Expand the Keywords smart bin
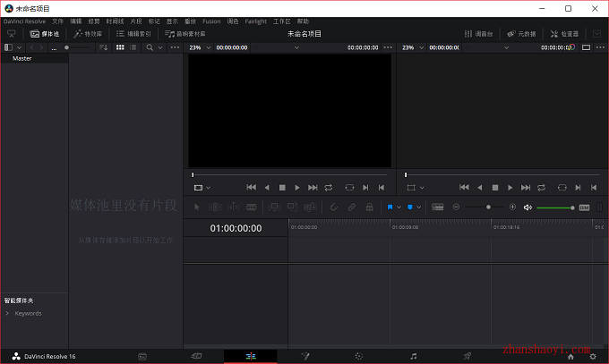The width and height of the screenshot is (609, 364). pyautogui.click(x=7, y=313)
